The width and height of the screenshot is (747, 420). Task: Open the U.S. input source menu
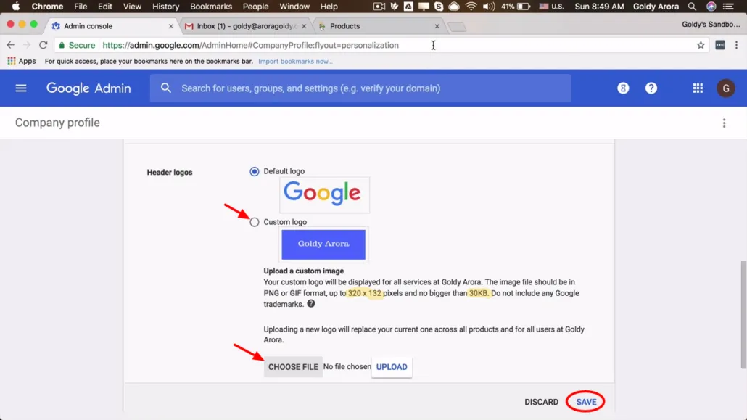pyautogui.click(x=551, y=7)
